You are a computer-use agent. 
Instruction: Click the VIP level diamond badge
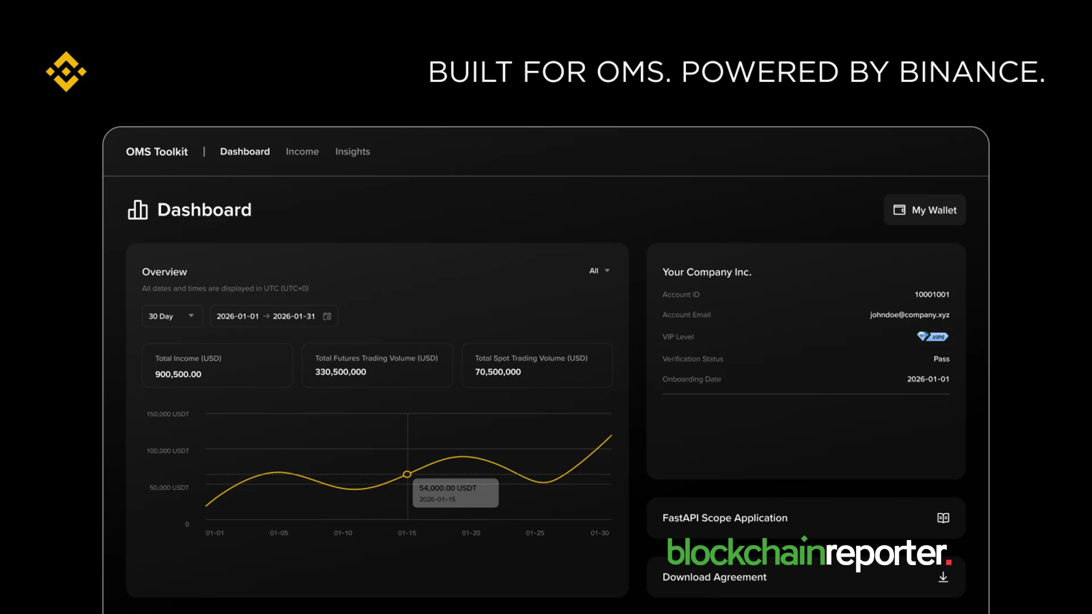pos(933,337)
